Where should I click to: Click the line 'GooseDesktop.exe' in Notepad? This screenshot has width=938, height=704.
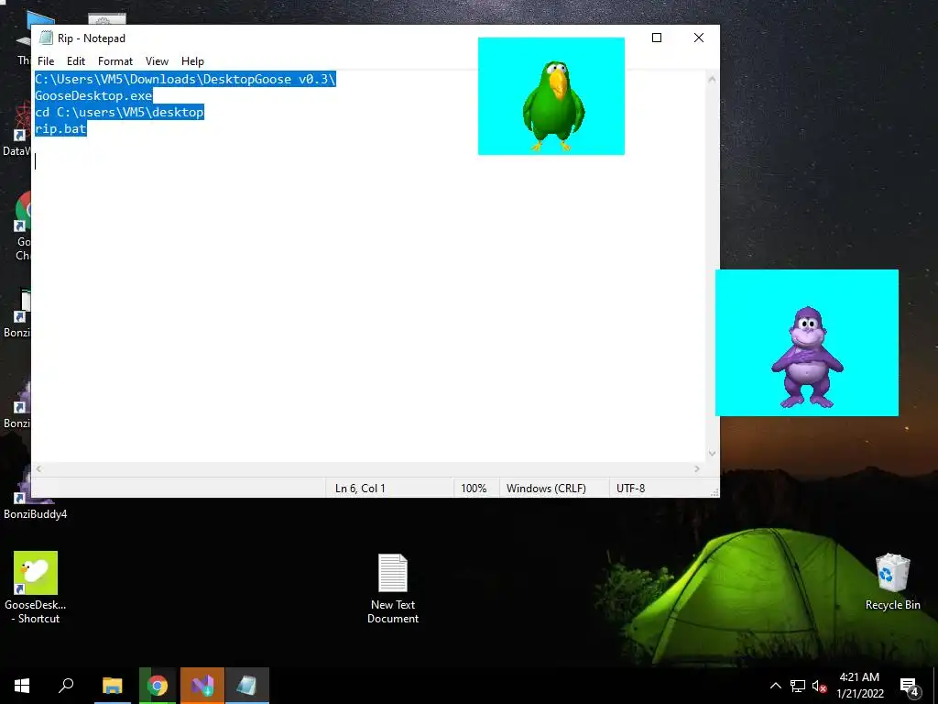pos(94,95)
